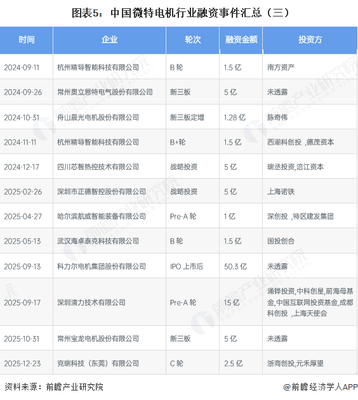This screenshot has width=358, height=400.
Task: Click investor 国投创合
Action: (x=281, y=241)
